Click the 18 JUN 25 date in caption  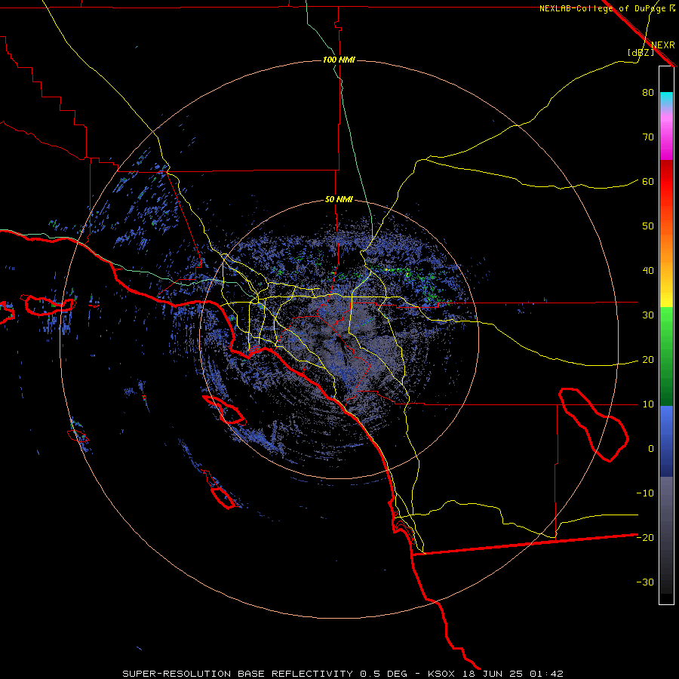[x=492, y=674]
